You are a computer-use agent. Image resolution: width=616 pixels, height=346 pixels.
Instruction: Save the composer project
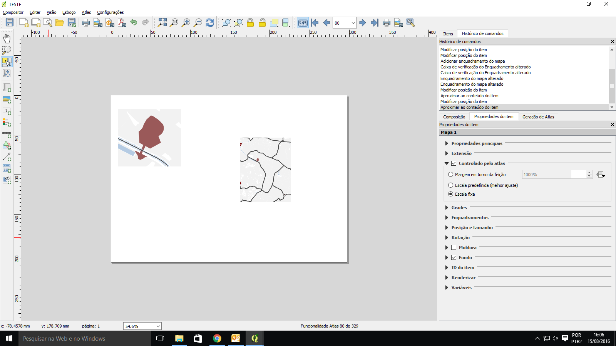[x=10, y=23]
